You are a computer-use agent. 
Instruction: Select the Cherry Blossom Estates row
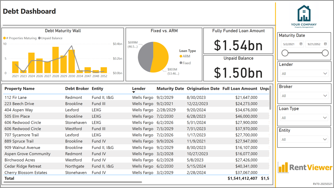(x=136, y=172)
